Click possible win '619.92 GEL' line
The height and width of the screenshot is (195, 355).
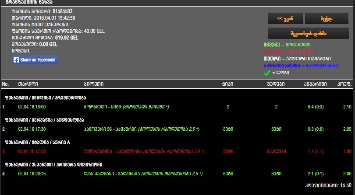(x=45, y=38)
